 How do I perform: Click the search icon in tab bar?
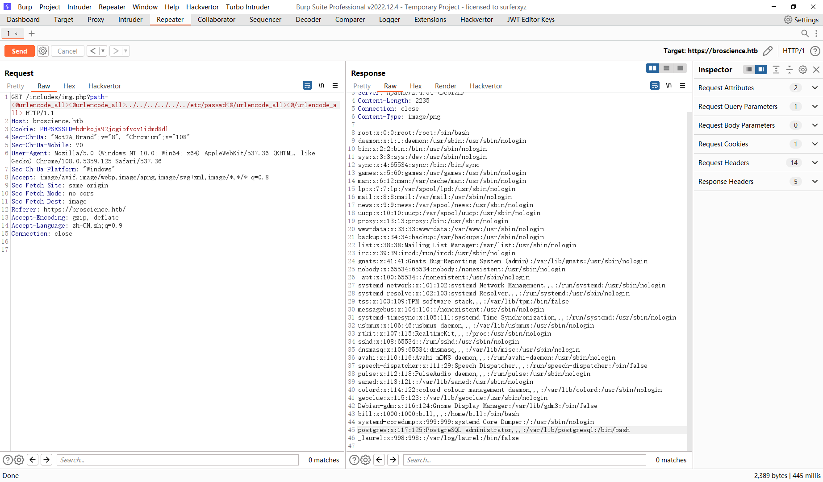pos(805,33)
